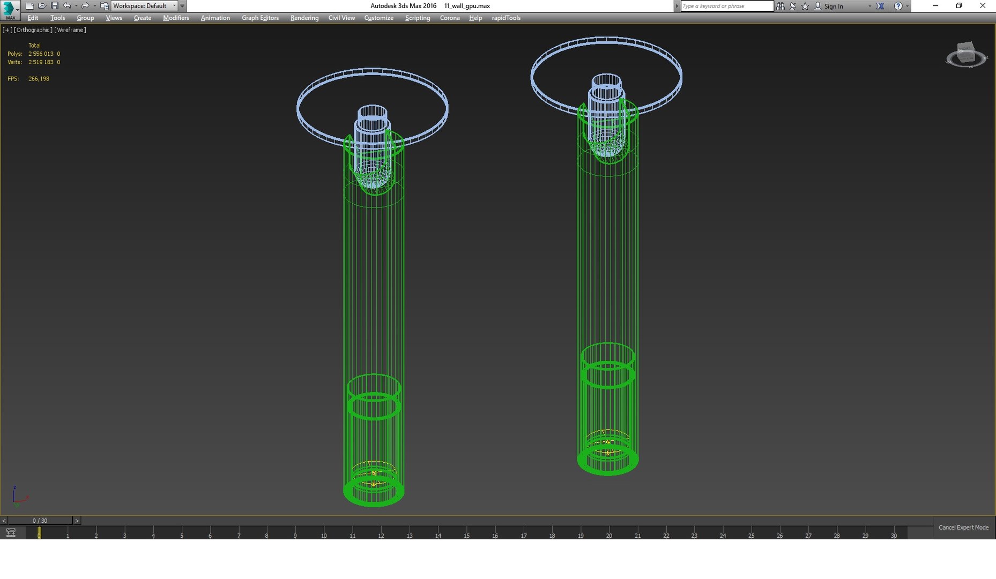996x579 pixels.
Task: Open the Modifiers menu
Action: point(176,18)
